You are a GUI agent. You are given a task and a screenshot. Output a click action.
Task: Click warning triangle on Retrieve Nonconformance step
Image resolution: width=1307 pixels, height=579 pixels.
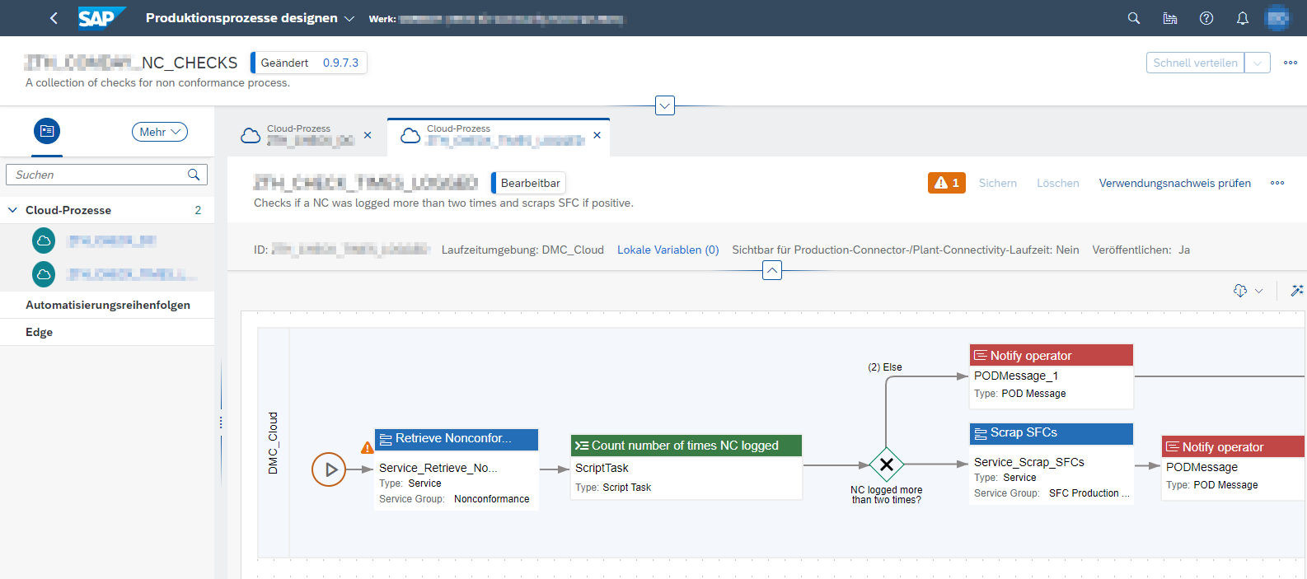point(368,447)
